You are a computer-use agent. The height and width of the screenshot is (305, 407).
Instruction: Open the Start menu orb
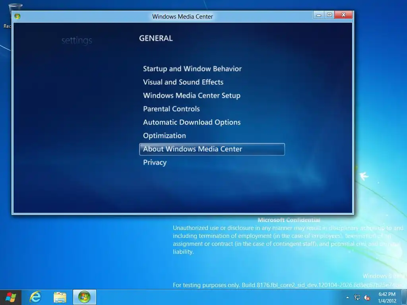tap(11, 297)
